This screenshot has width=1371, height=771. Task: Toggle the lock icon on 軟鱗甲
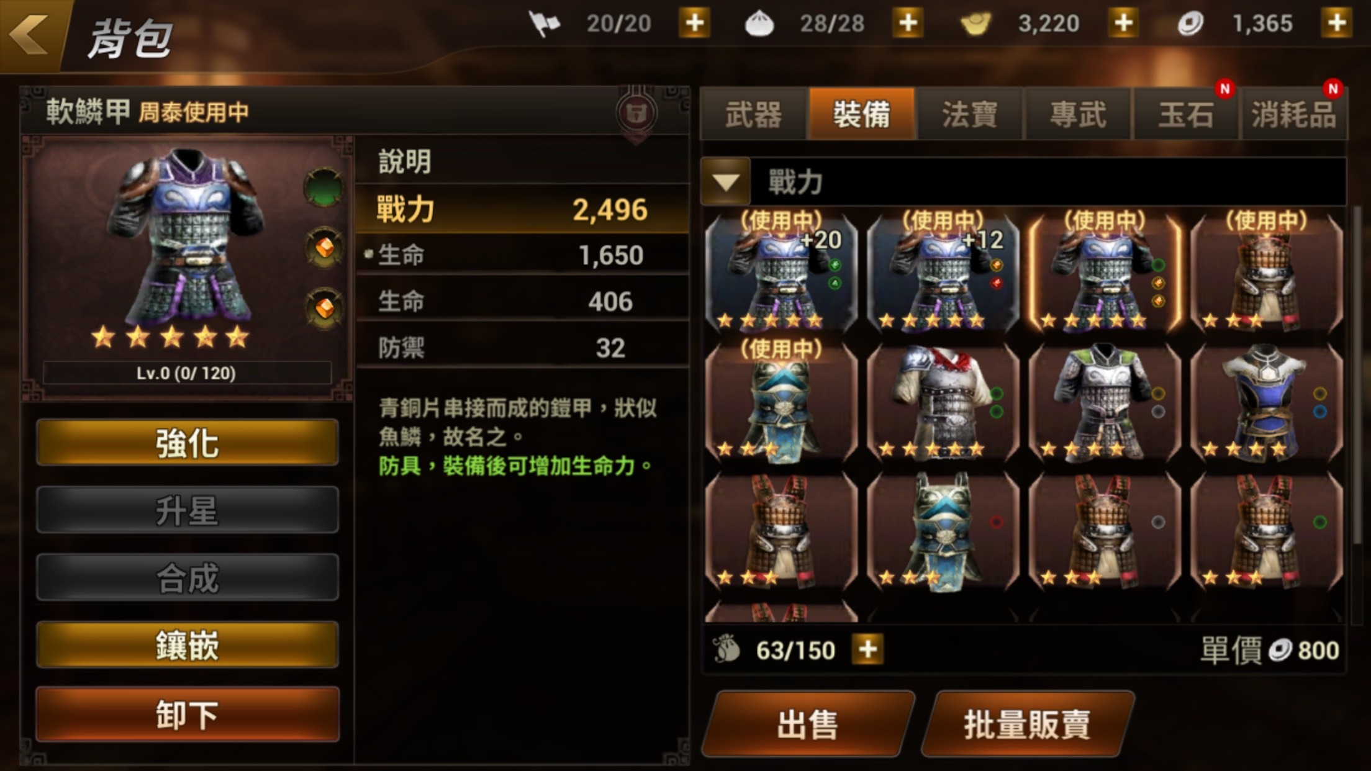636,113
